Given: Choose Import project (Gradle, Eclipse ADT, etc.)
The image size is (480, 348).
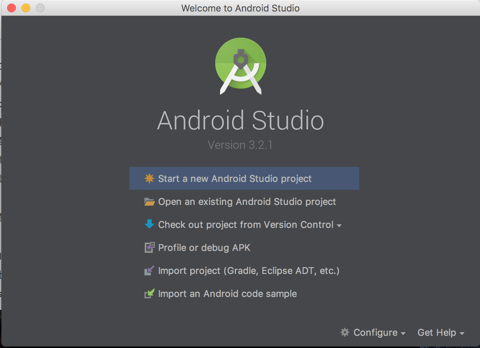Looking at the screenshot, I should pyautogui.click(x=244, y=271).
